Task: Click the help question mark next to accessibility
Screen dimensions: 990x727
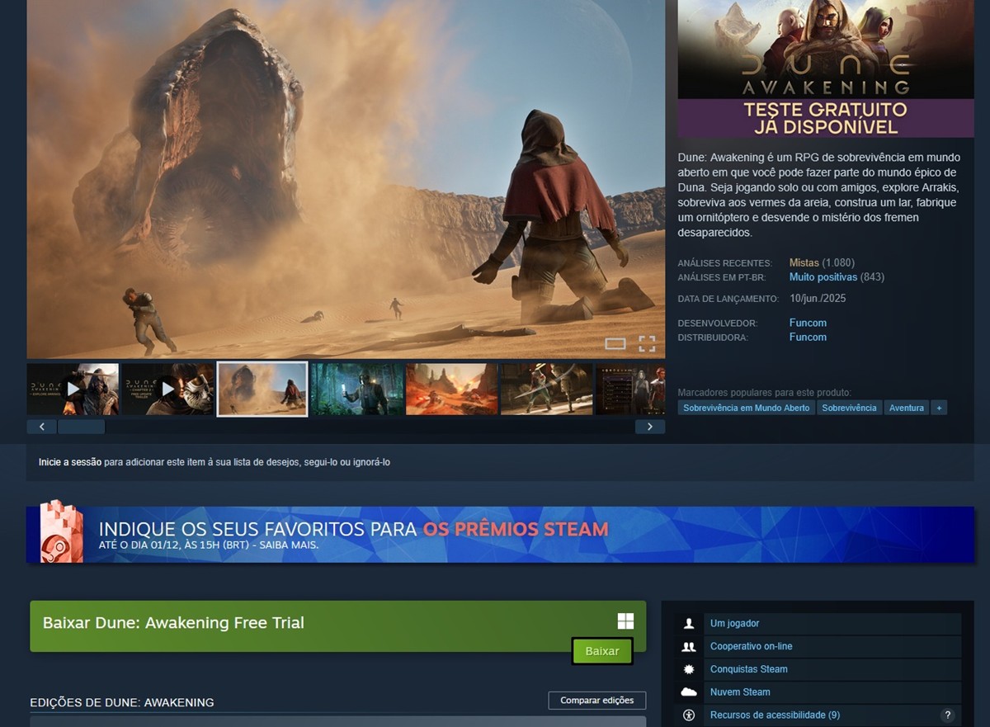Action: coord(945,715)
